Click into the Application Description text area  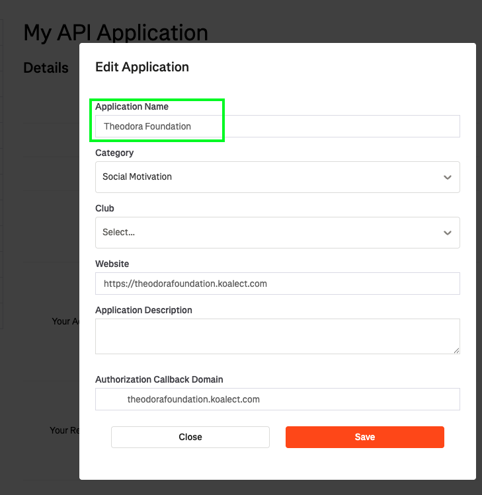pyautogui.click(x=277, y=336)
